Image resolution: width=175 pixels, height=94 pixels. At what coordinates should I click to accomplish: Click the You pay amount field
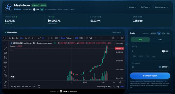pos(146,51)
